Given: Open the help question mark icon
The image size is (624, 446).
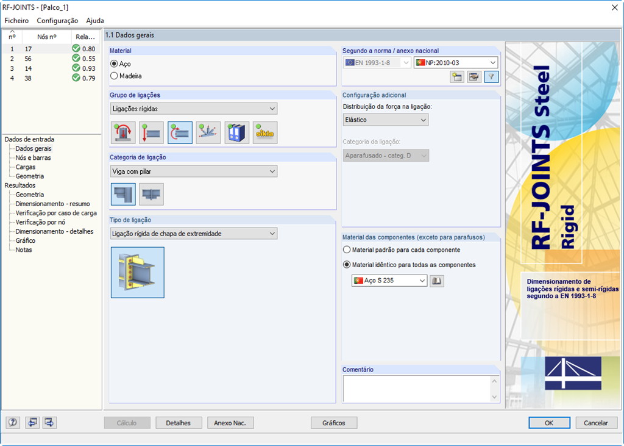Looking at the screenshot, I should point(13,422).
